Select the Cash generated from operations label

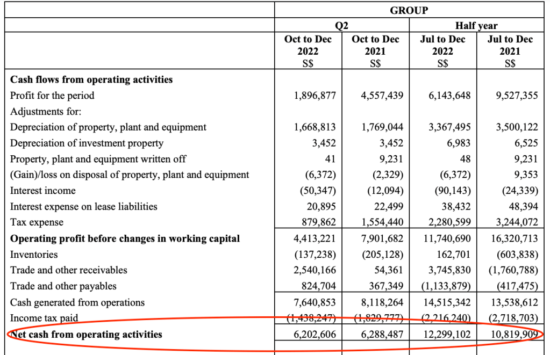point(77,302)
